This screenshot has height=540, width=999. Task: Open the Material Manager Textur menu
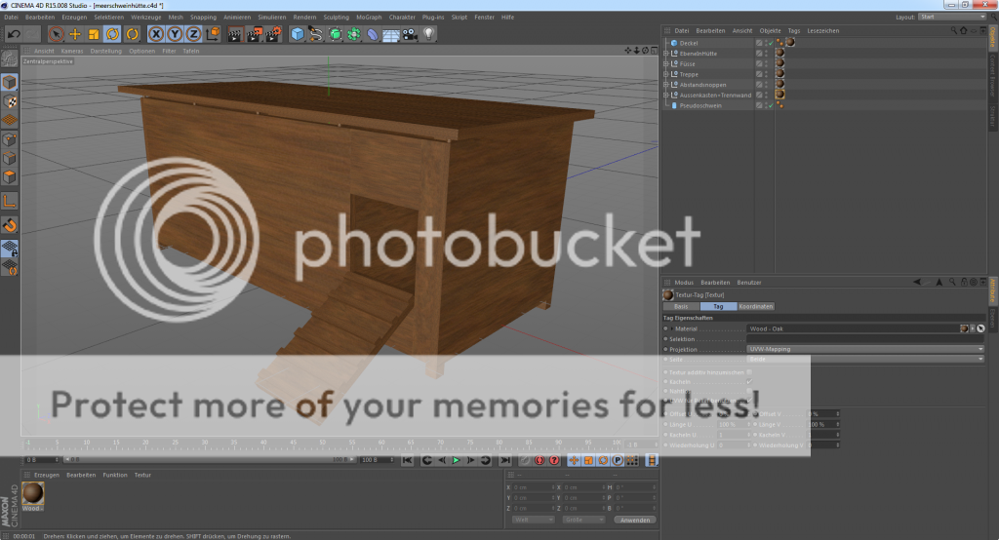pos(142,475)
